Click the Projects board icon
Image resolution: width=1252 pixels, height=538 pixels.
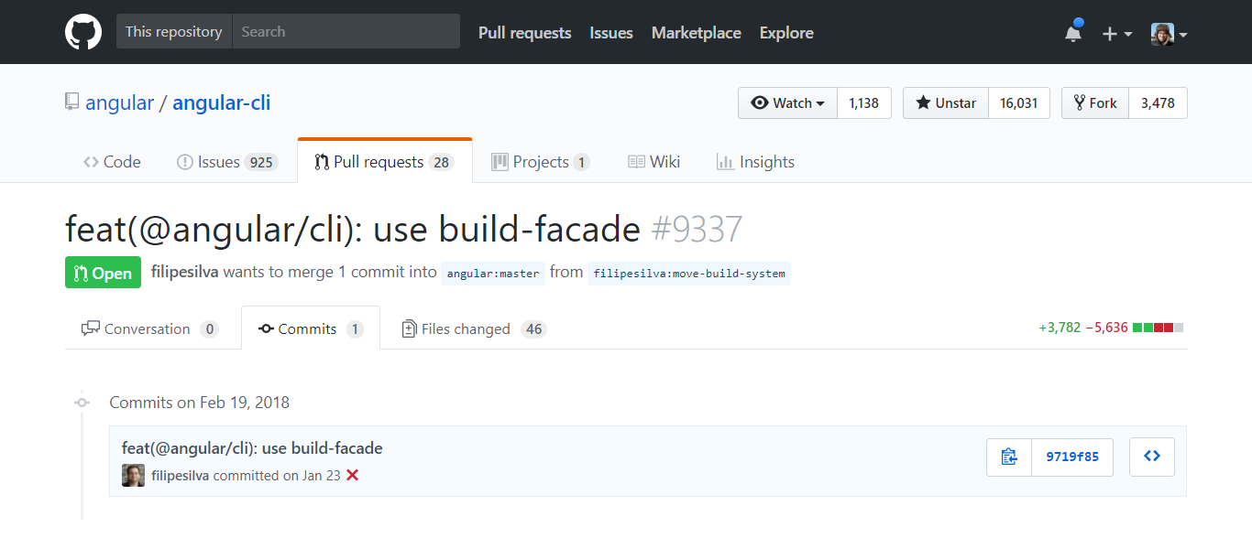tap(500, 162)
